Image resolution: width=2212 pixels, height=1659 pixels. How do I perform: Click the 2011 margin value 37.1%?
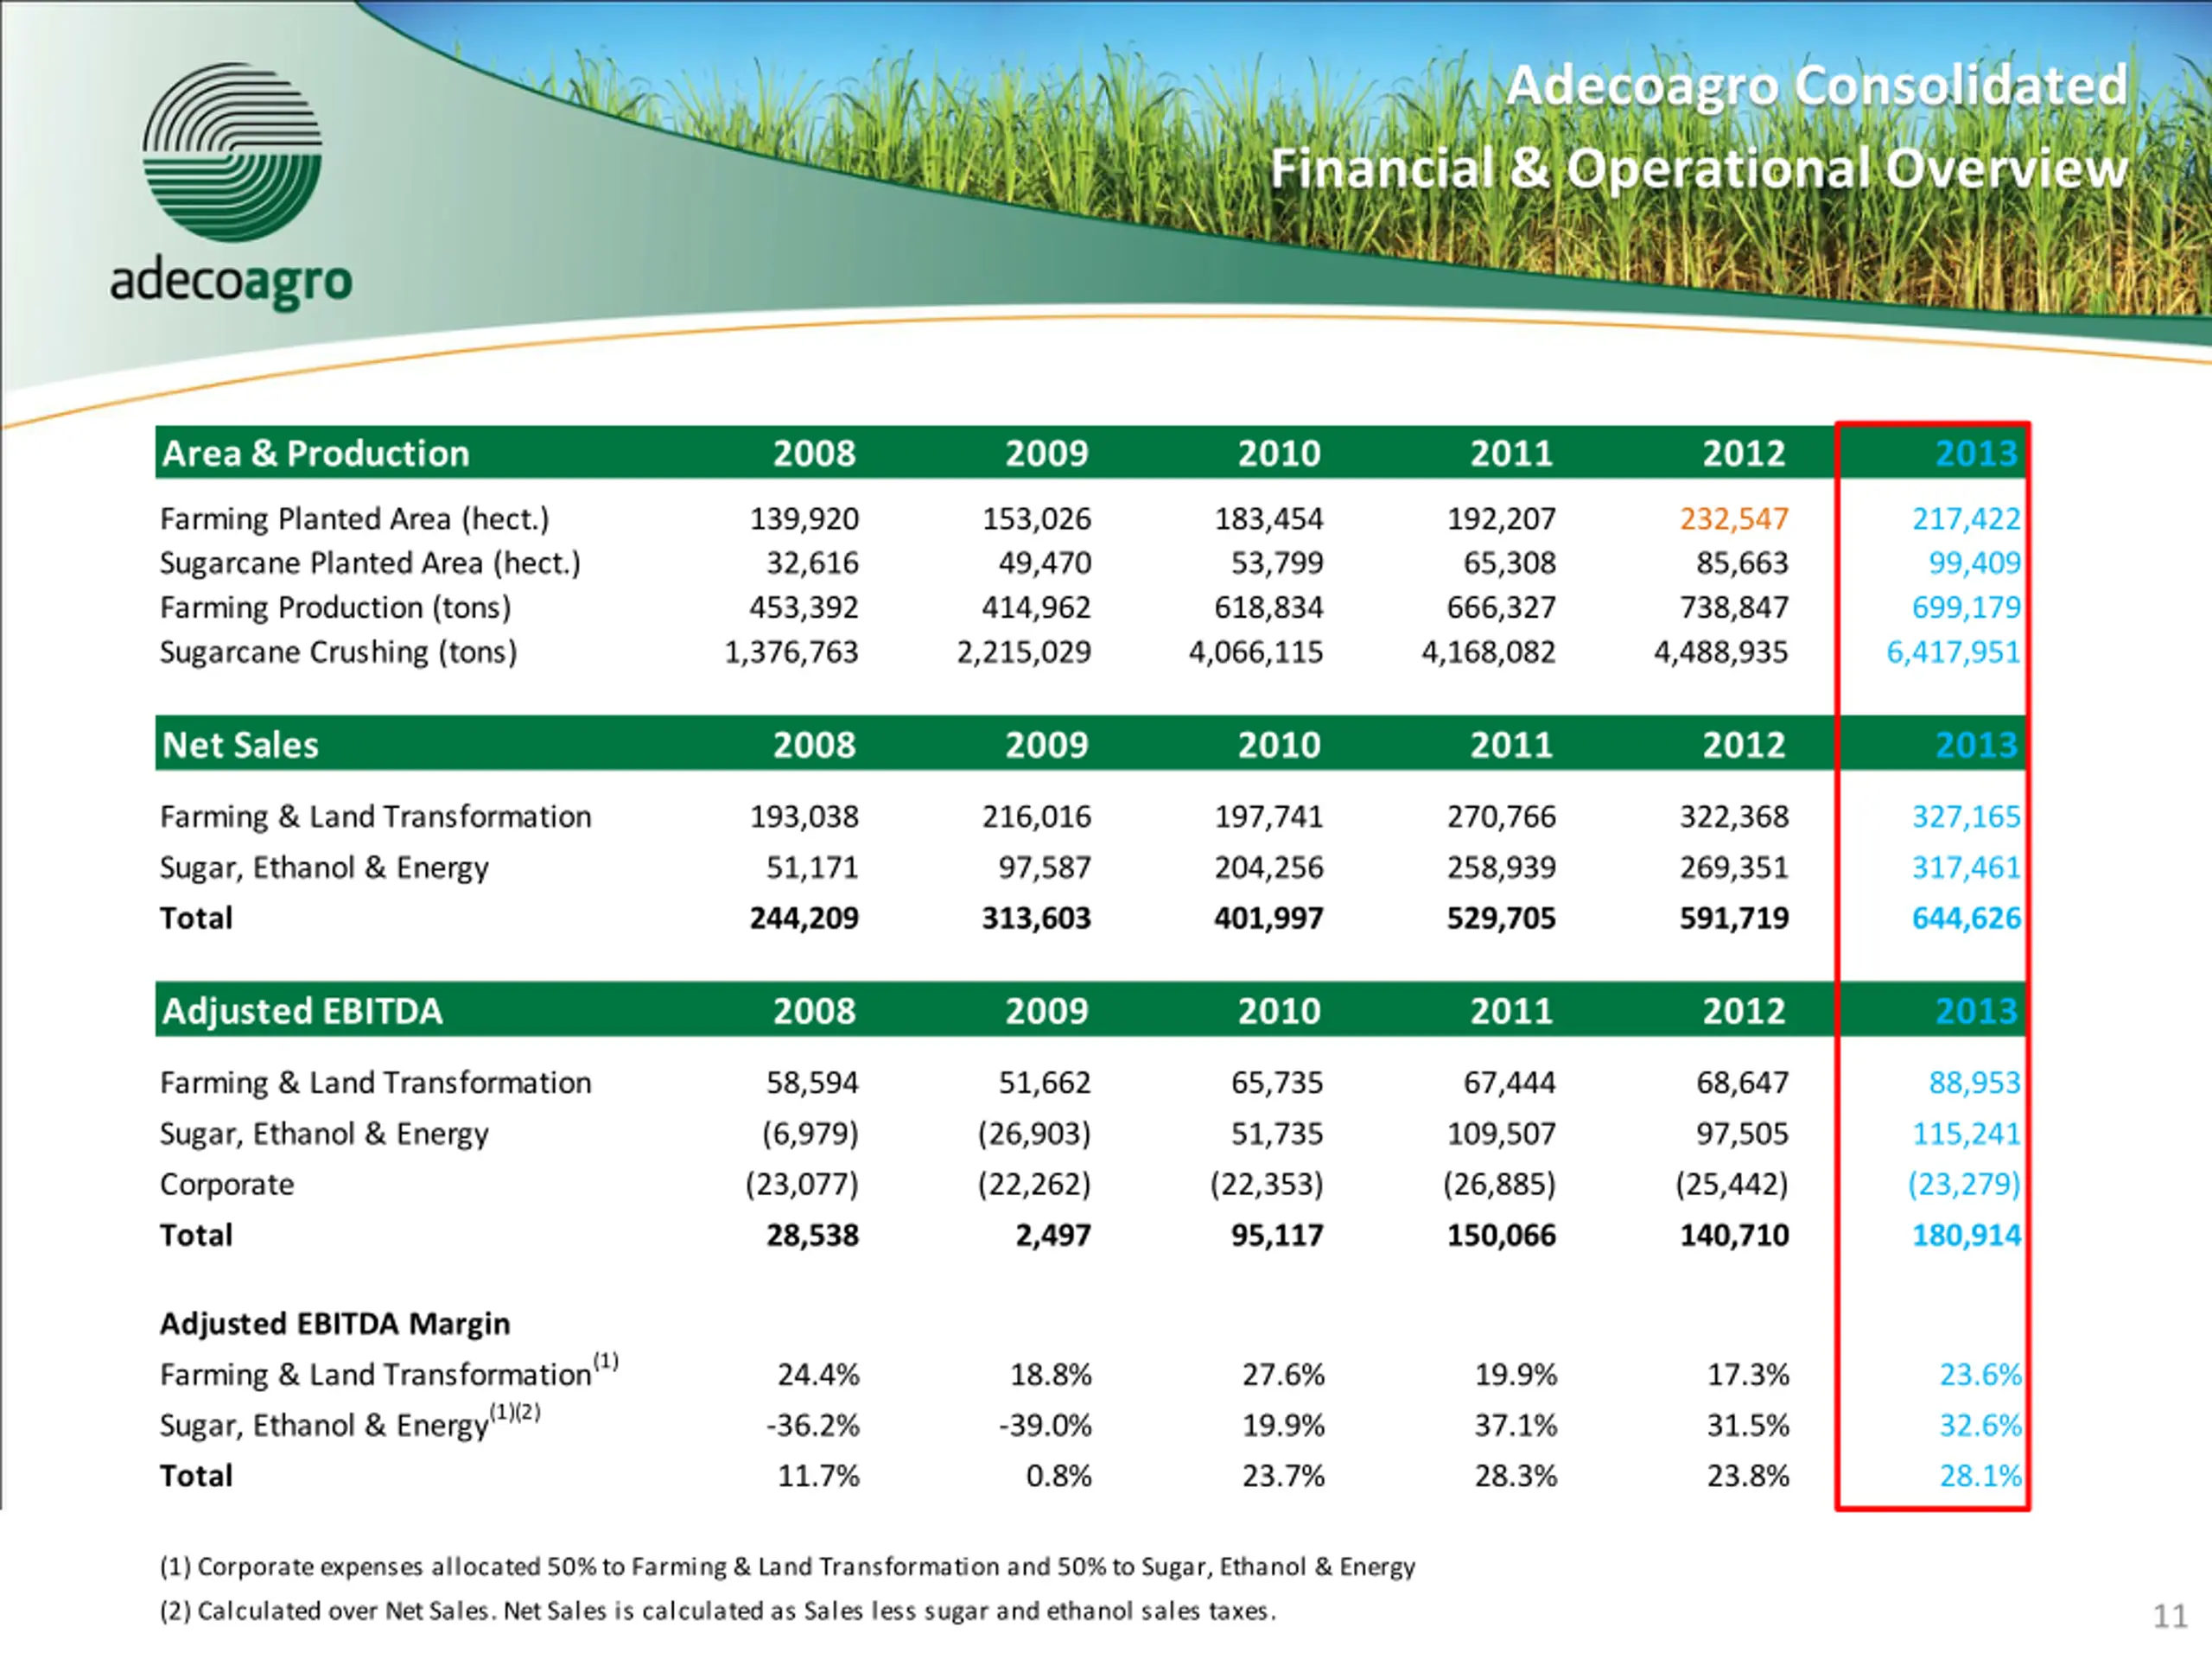[x=1515, y=1425]
